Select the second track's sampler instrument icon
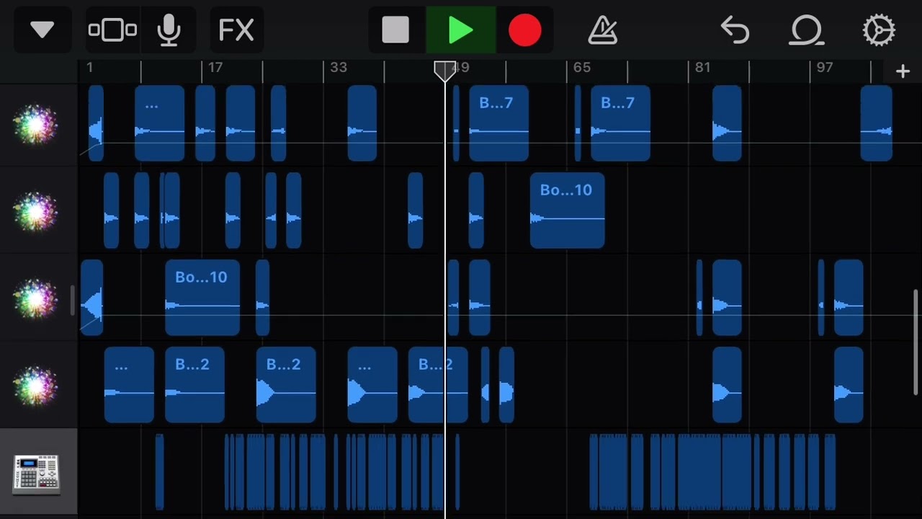 click(x=35, y=212)
